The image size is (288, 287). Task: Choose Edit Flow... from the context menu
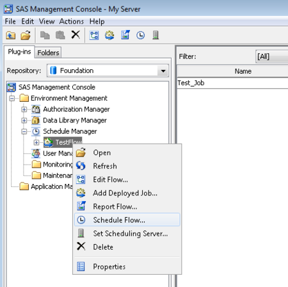127,179
